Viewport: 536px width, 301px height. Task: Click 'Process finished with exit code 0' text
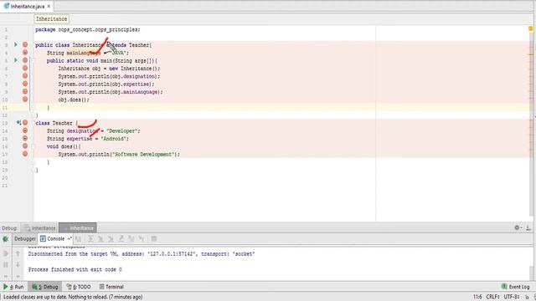tap(75, 269)
